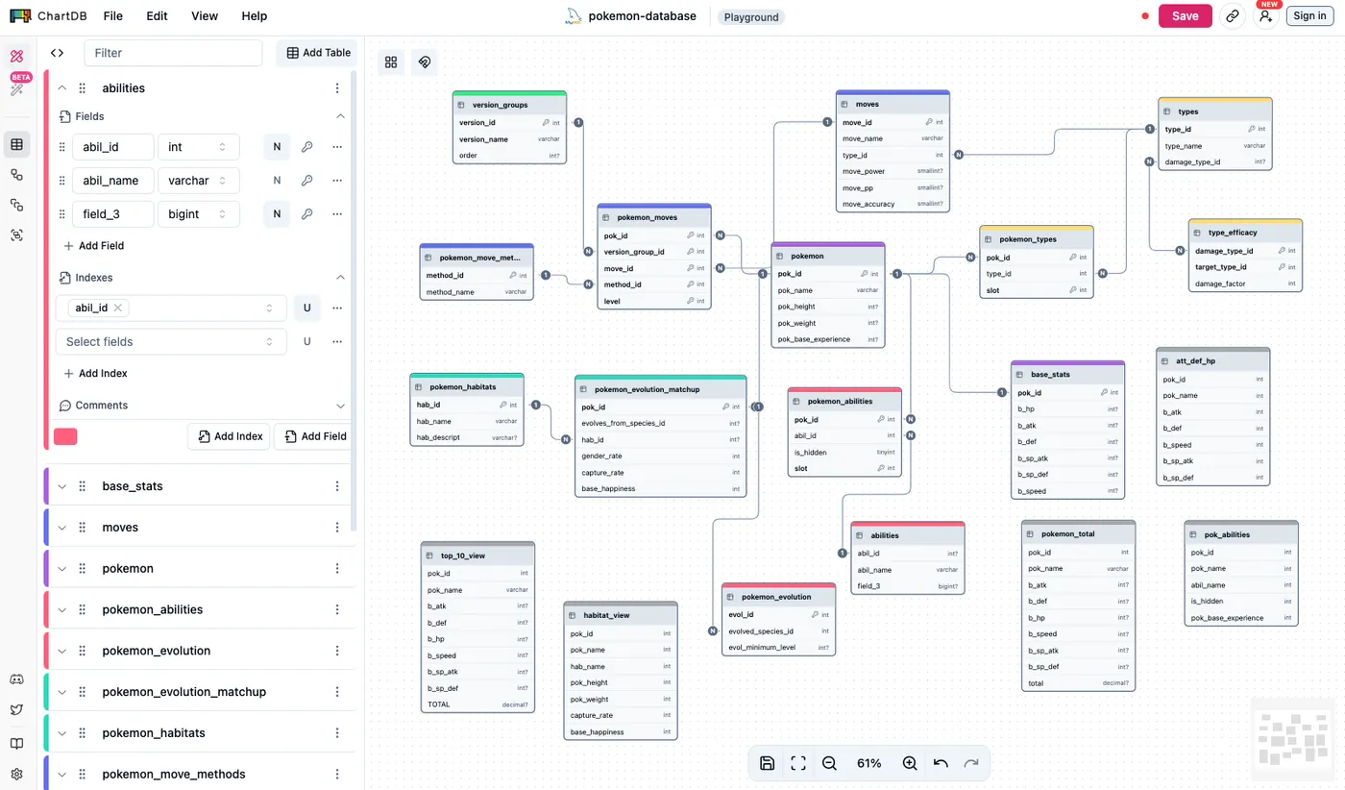1345x790 pixels.
Task: Open the View menu
Action: click(205, 16)
